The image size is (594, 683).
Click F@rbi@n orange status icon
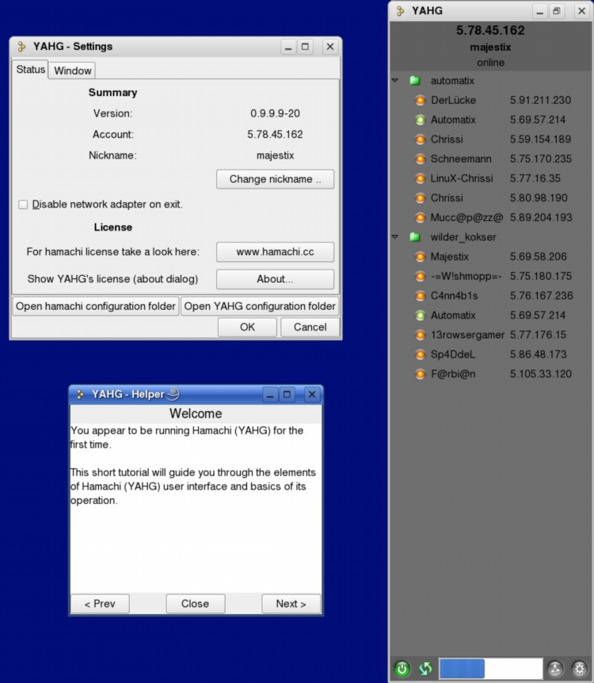coord(420,374)
